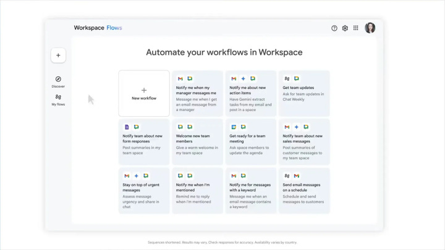
Task: Click the My flows label in sidebar
Action: [58, 104]
